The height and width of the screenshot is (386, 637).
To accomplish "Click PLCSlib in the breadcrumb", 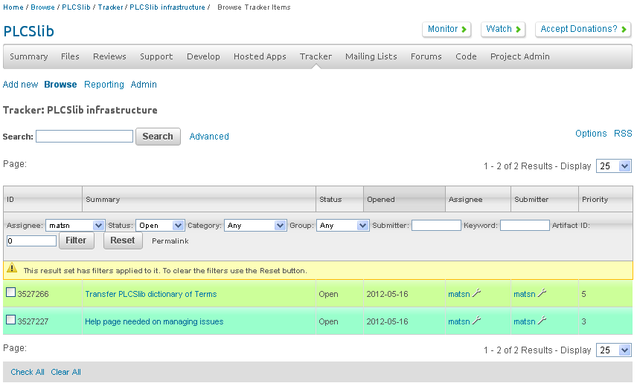I will pyautogui.click(x=76, y=7).
